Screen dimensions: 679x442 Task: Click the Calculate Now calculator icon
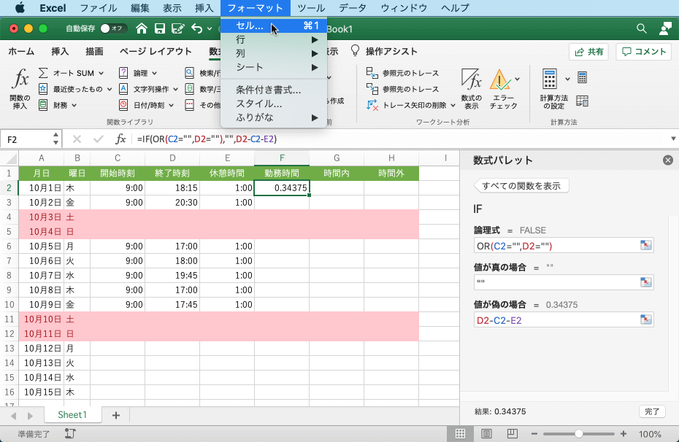click(x=583, y=77)
